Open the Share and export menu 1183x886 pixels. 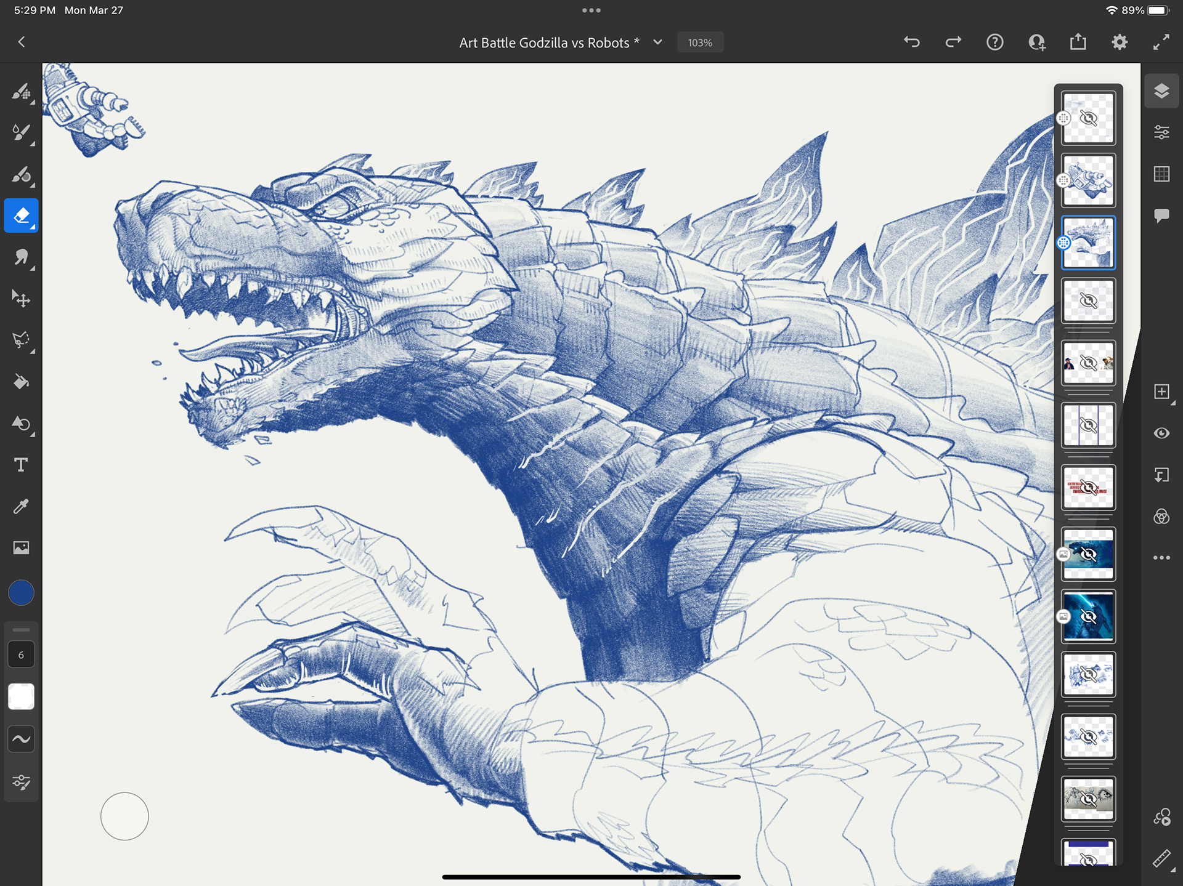pos(1078,42)
